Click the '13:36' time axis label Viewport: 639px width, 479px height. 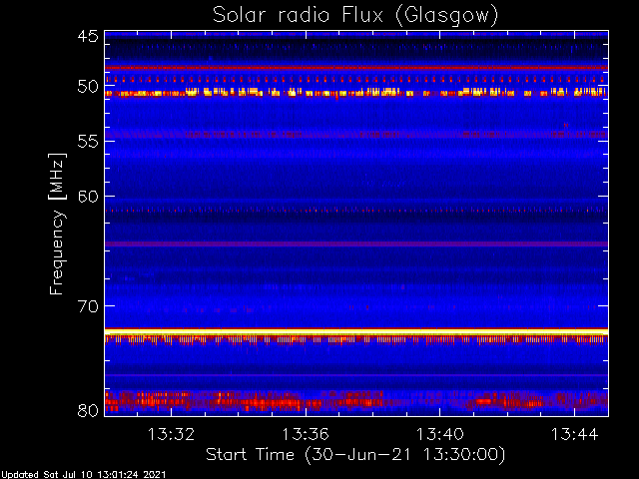coord(306,434)
